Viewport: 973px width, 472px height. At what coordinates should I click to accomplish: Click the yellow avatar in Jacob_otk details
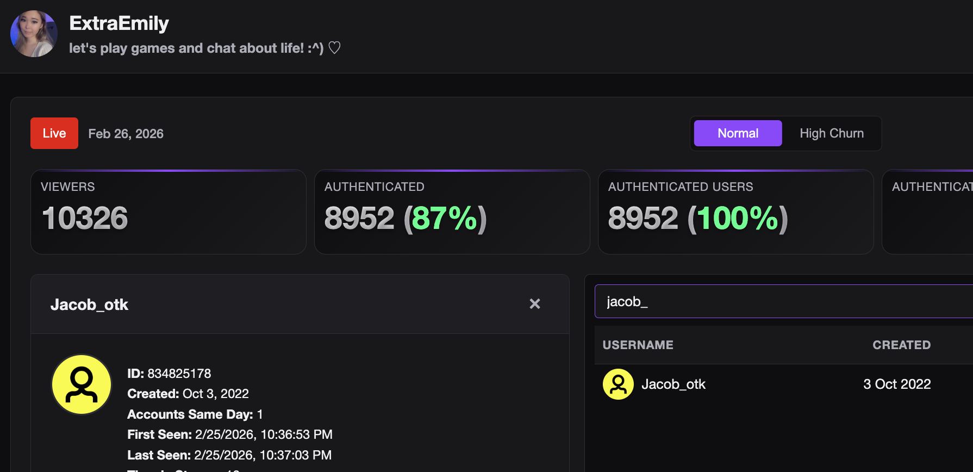pos(82,384)
